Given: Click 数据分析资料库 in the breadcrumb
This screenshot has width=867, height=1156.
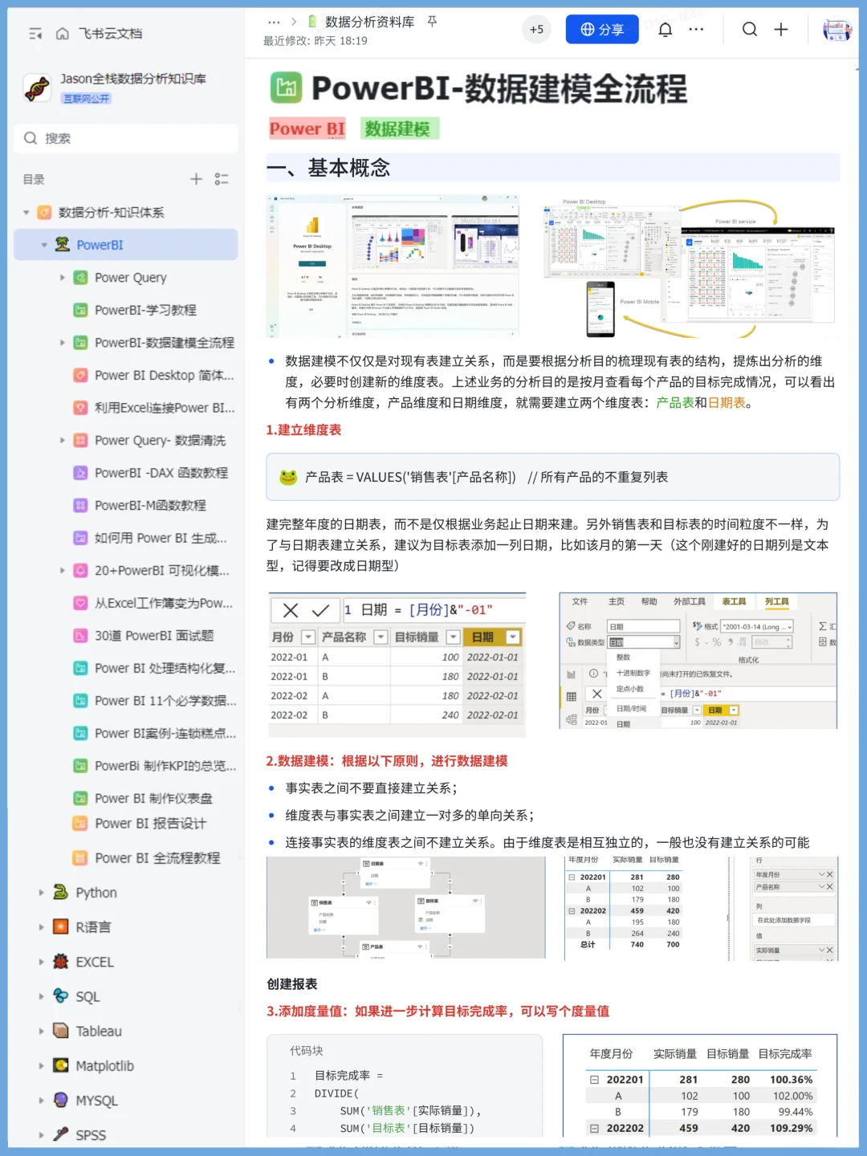Looking at the screenshot, I should coord(369,22).
